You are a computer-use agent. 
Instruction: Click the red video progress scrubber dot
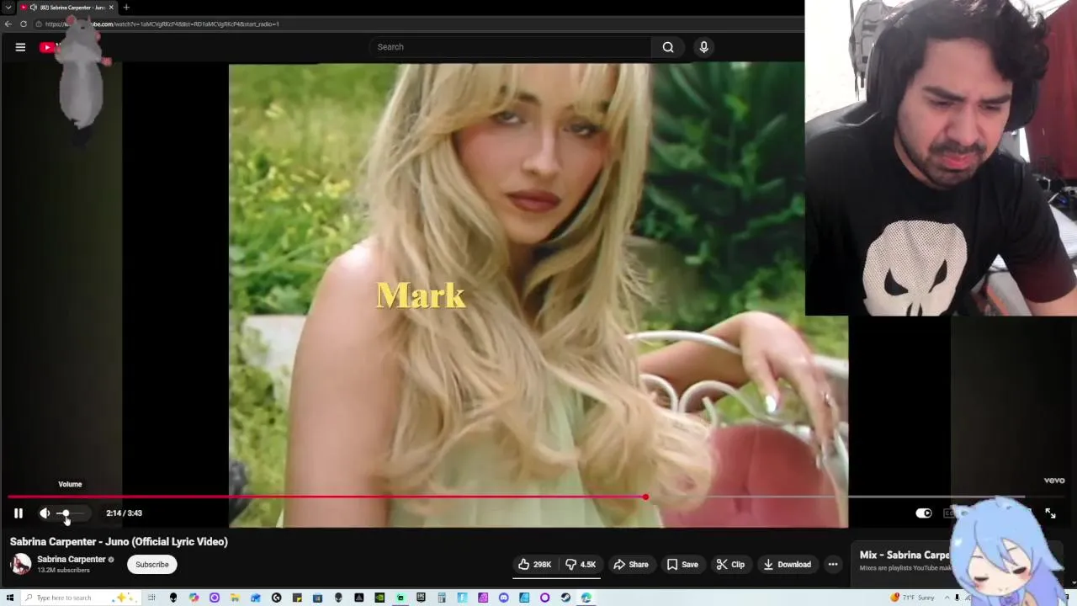[645, 497]
